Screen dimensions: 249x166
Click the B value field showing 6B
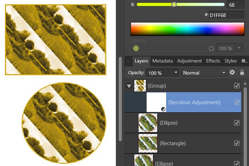[236, 5]
